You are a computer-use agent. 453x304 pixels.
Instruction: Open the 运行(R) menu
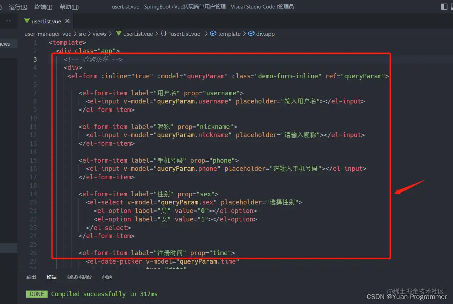click(18, 7)
